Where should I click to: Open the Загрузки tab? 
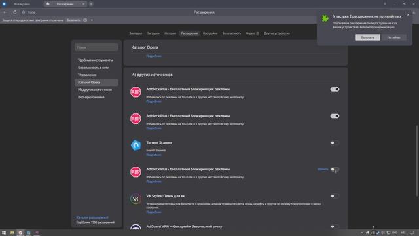click(x=153, y=33)
